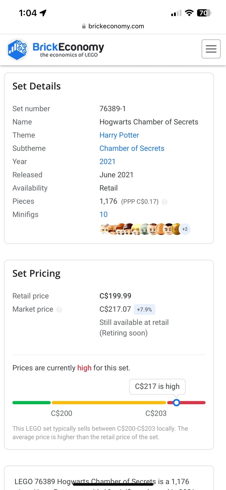
Task: Expand the +2 more minifigs badge
Action: coord(185,229)
